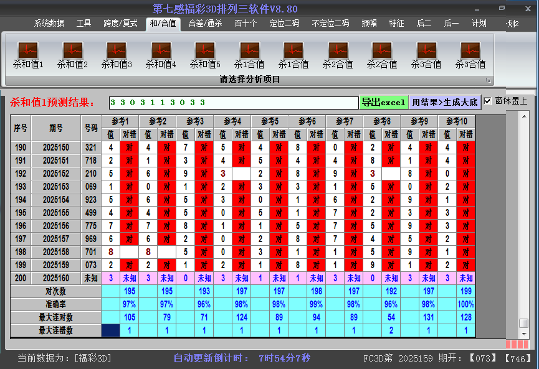Click the number cell 701
The width and height of the screenshot is (539, 369).
point(91,252)
